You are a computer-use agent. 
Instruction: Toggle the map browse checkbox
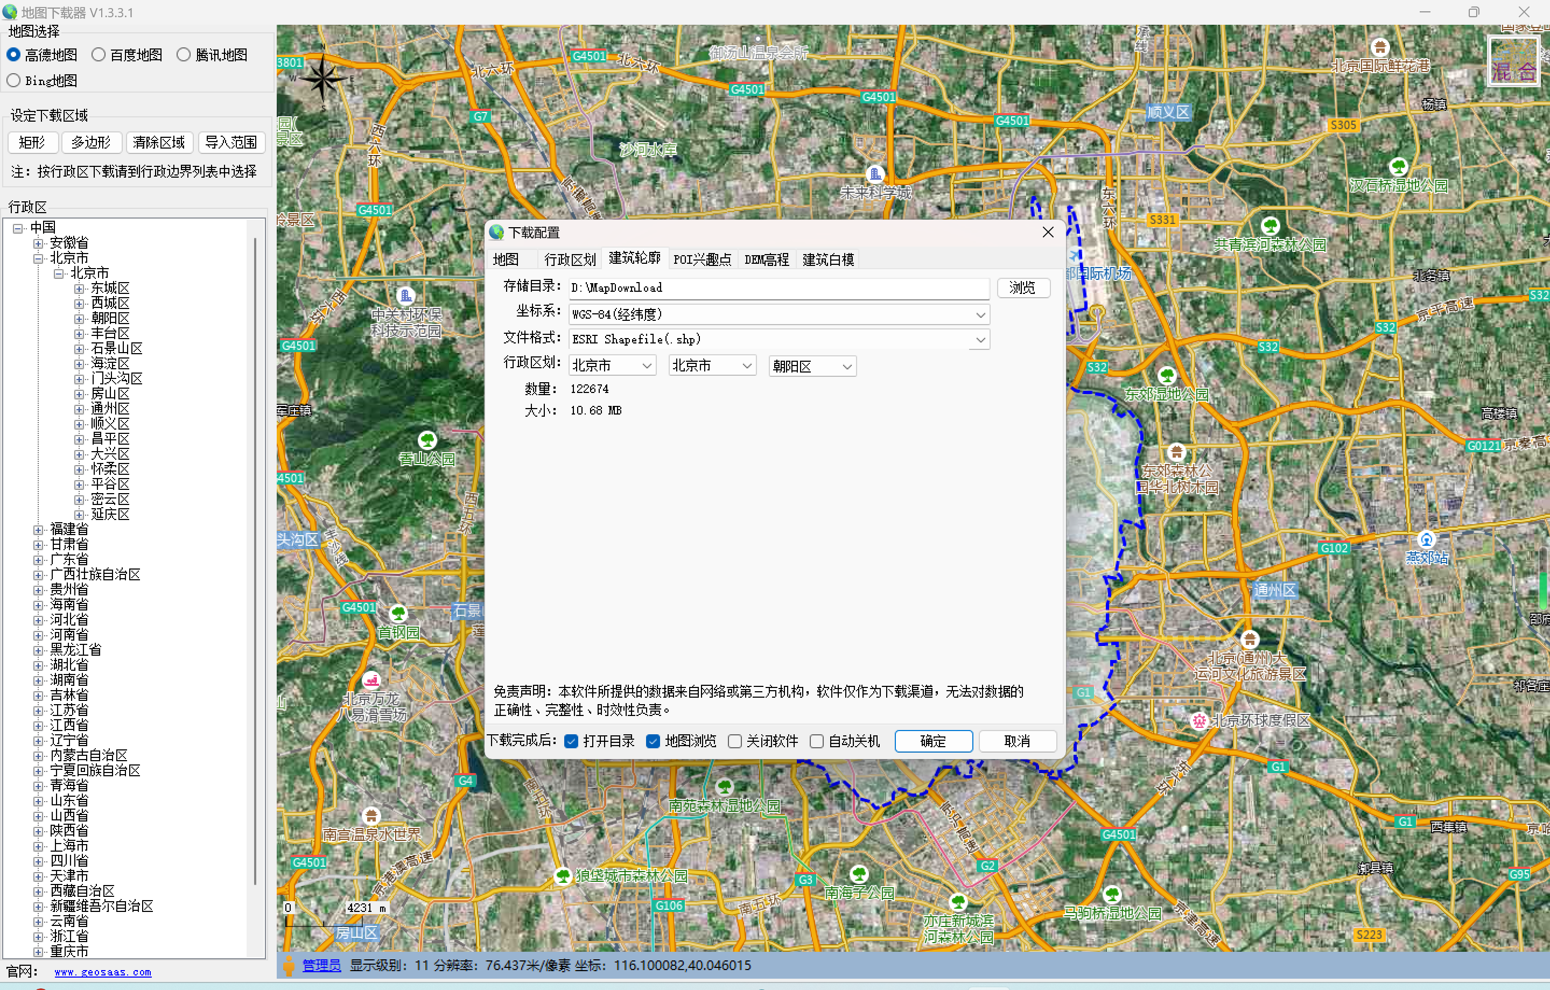click(x=653, y=741)
